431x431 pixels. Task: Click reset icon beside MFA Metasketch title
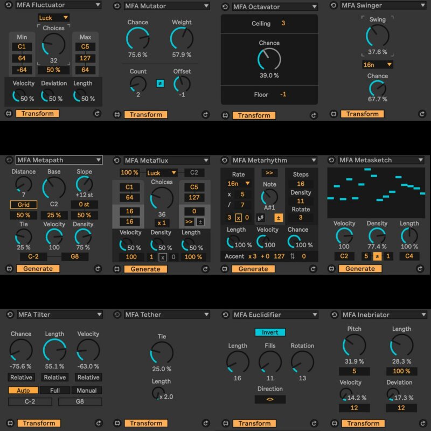[331, 160]
